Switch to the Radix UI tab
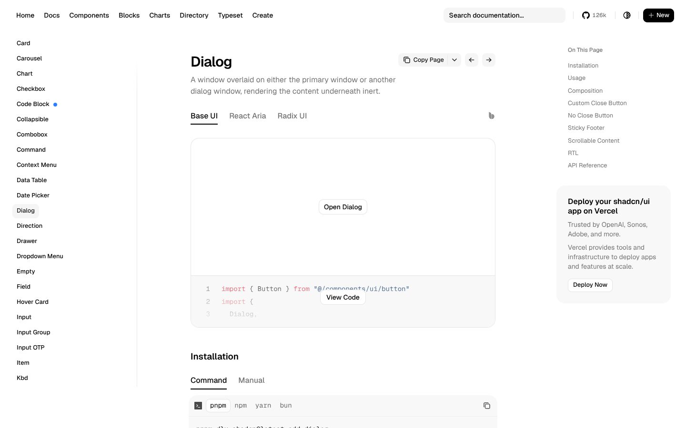686x428 pixels. click(292, 116)
